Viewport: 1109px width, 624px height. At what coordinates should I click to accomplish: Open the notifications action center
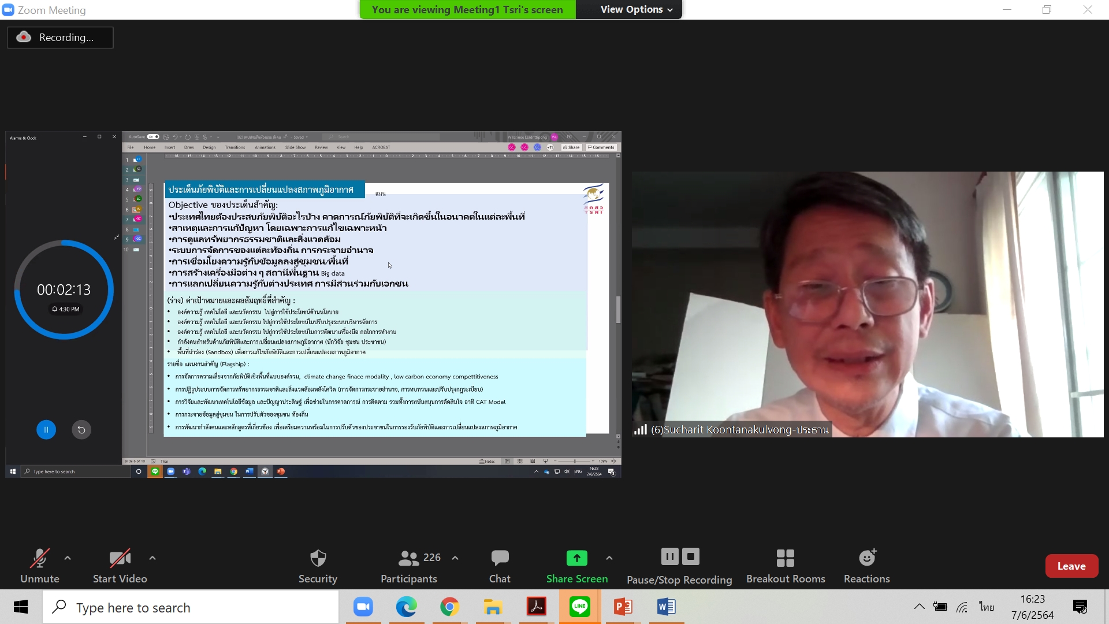coord(1080,607)
